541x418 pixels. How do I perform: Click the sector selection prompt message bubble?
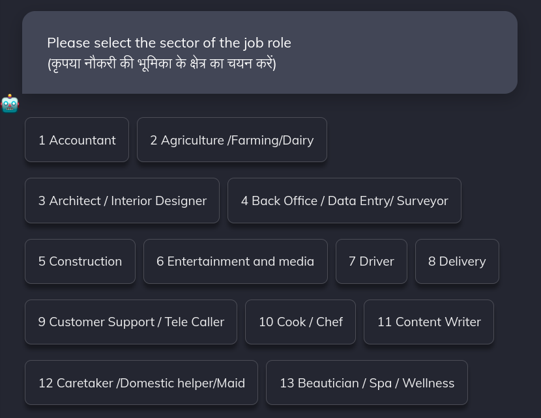click(269, 52)
